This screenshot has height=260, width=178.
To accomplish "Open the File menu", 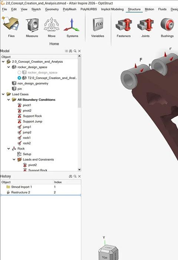I will [4, 9].
